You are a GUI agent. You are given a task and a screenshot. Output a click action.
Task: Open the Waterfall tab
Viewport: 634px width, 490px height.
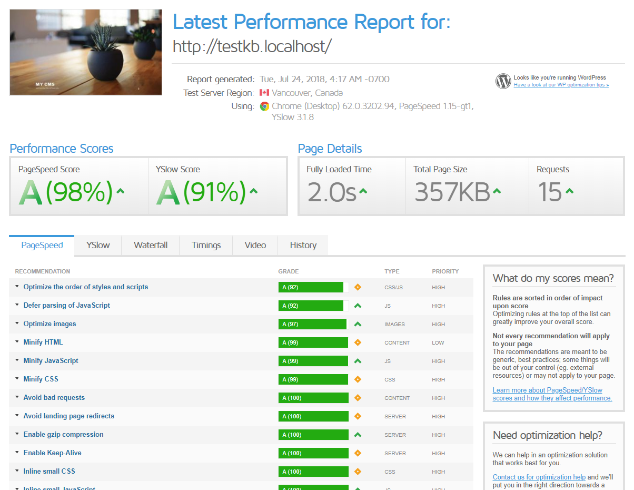[x=151, y=246]
